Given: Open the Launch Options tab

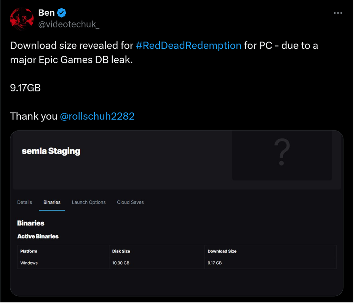Looking at the screenshot, I should click(x=89, y=202).
